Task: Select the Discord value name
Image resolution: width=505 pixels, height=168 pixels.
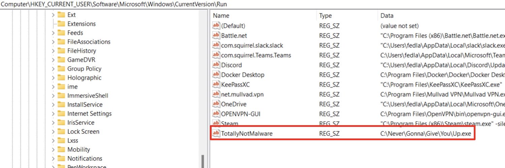Action: 231,65
